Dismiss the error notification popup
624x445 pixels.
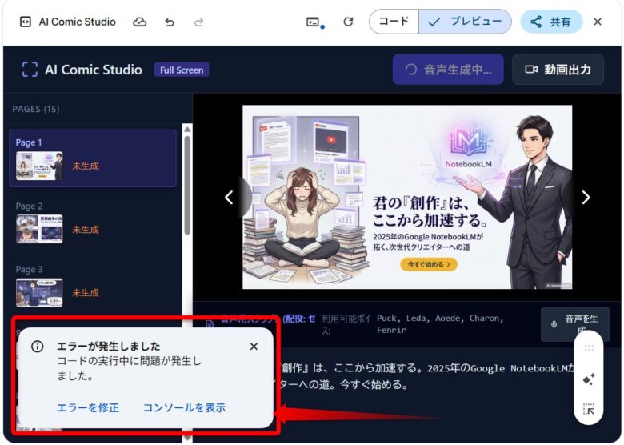tap(254, 347)
